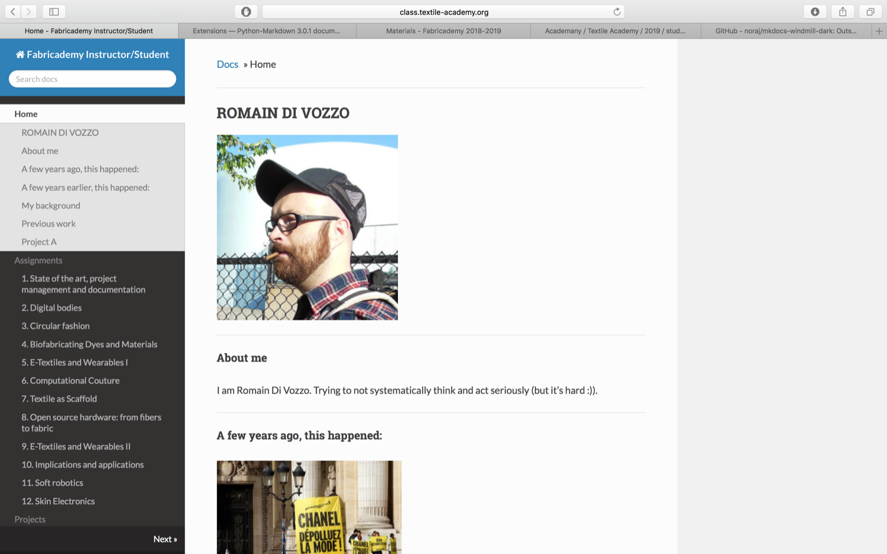Click the Romain Di Vozzo profile photo

(x=307, y=228)
